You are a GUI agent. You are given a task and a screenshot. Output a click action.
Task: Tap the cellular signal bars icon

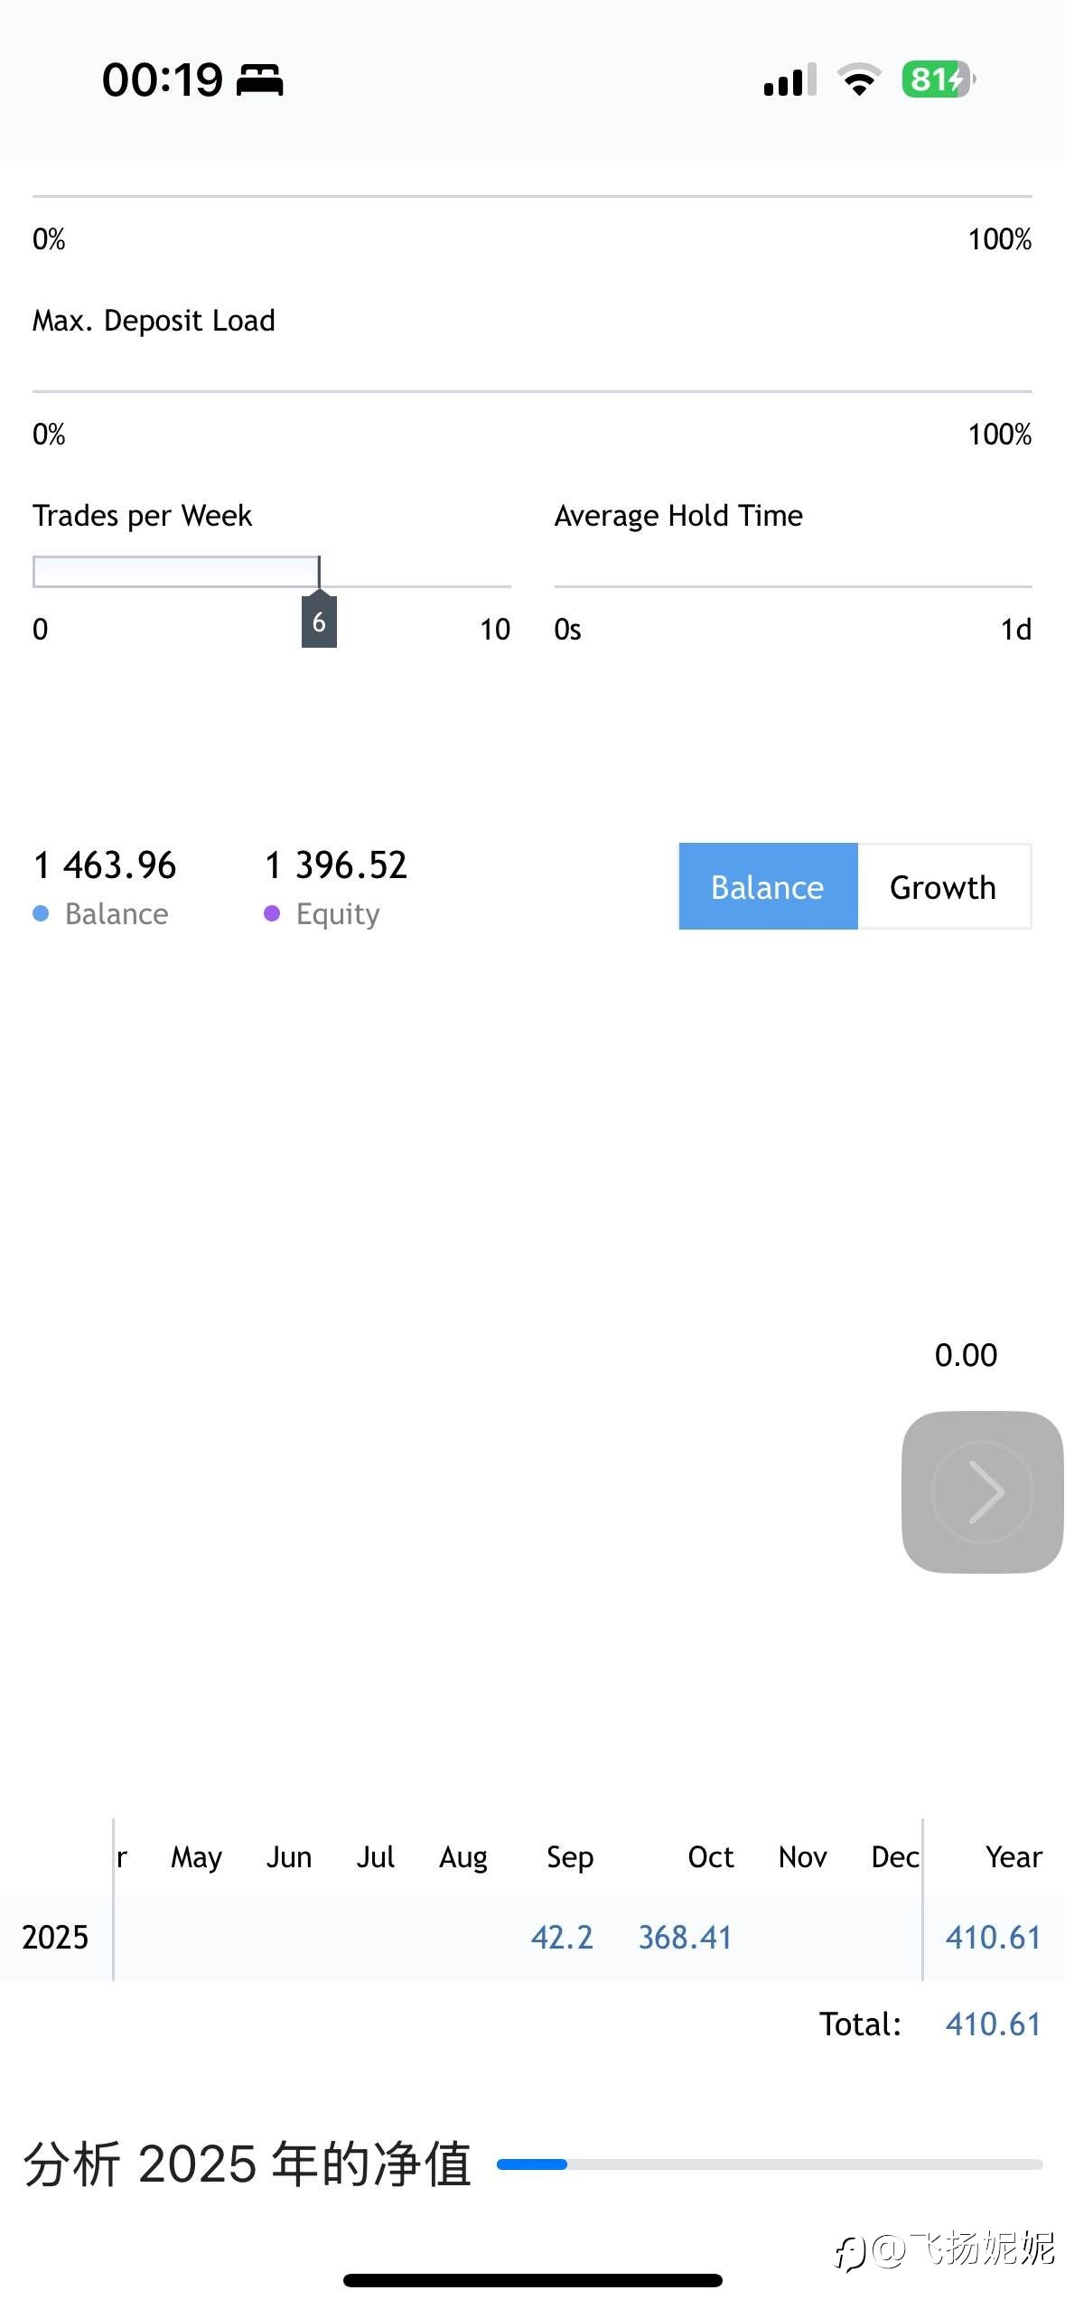(789, 79)
